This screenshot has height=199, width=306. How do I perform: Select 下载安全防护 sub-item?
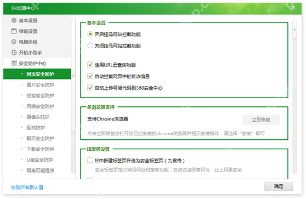[37, 149]
